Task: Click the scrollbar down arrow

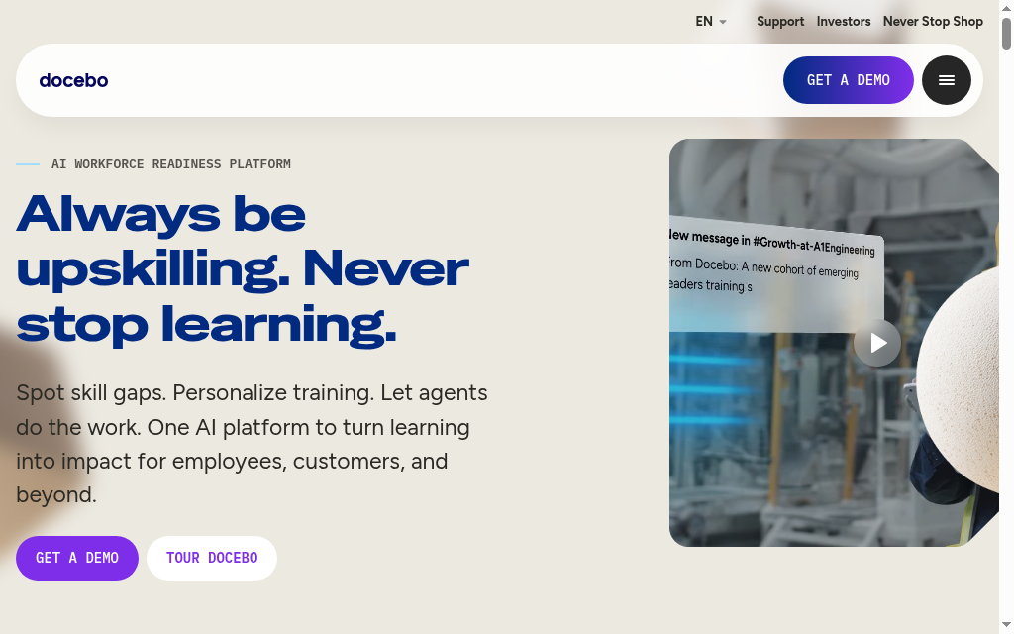Action: click(1006, 625)
